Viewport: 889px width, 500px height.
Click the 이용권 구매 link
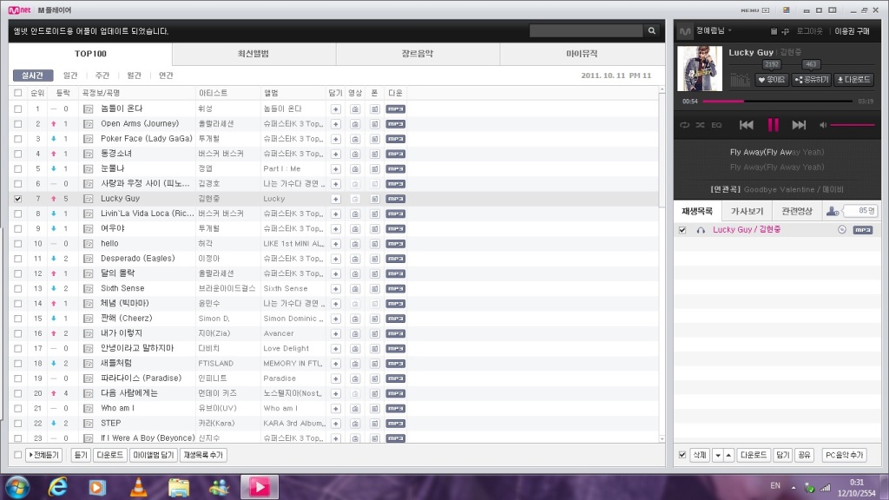852,31
